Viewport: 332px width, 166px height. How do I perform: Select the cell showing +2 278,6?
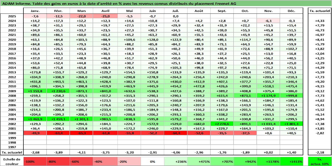pyautogui.click(x=222, y=123)
